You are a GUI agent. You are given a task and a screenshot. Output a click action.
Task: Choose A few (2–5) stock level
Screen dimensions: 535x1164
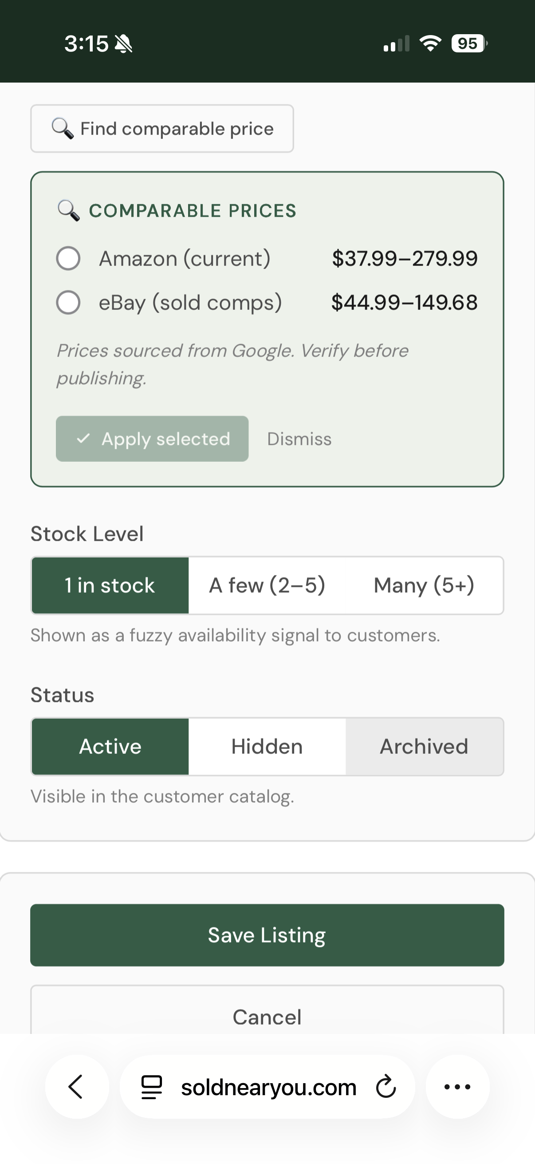point(267,586)
